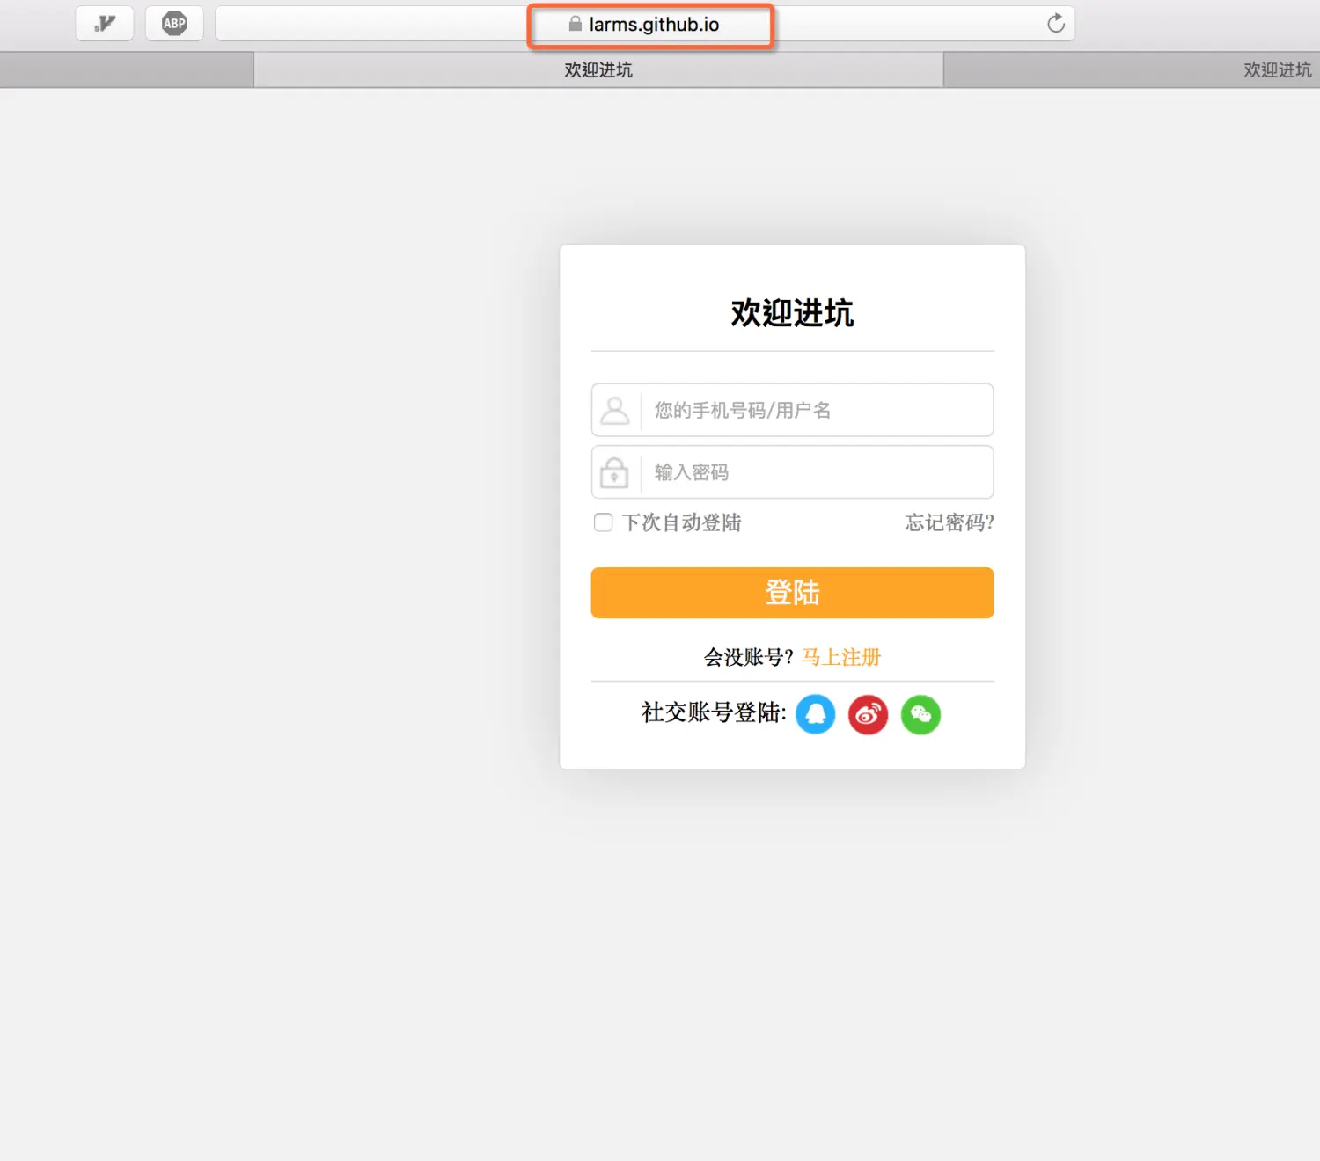The image size is (1320, 1161).
Task: Switch to the centered 欢迎进坑 tab
Action: (x=598, y=69)
